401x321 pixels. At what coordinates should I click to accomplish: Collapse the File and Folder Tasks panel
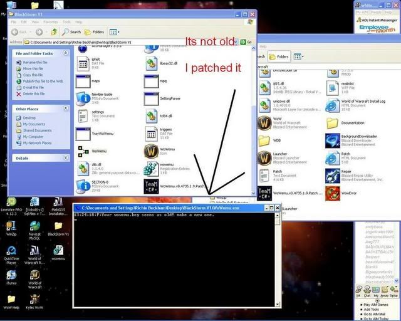[x=66, y=54]
